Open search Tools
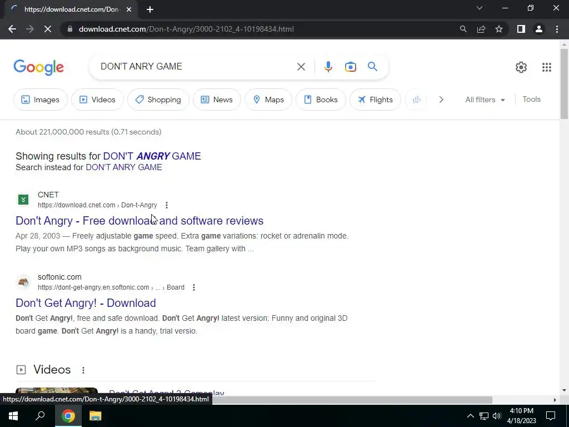569x427 pixels. pyautogui.click(x=531, y=99)
